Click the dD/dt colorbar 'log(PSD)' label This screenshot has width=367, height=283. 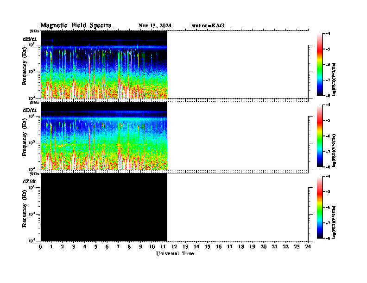pyautogui.click(x=334, y=150)
